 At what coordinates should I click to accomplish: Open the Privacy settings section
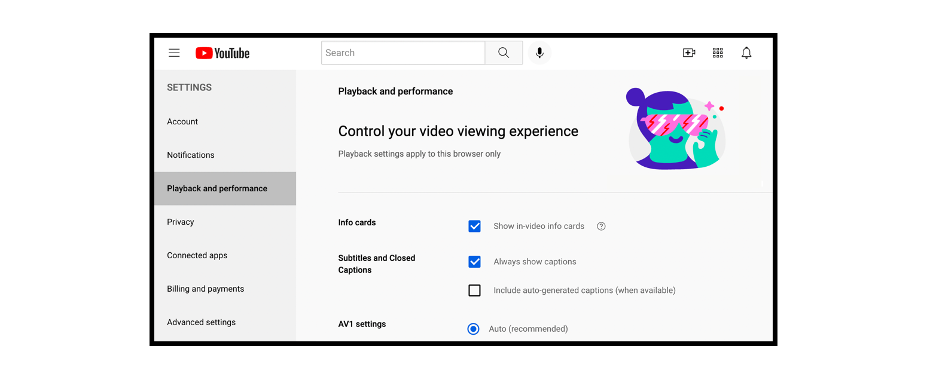(x=180, y=222)
